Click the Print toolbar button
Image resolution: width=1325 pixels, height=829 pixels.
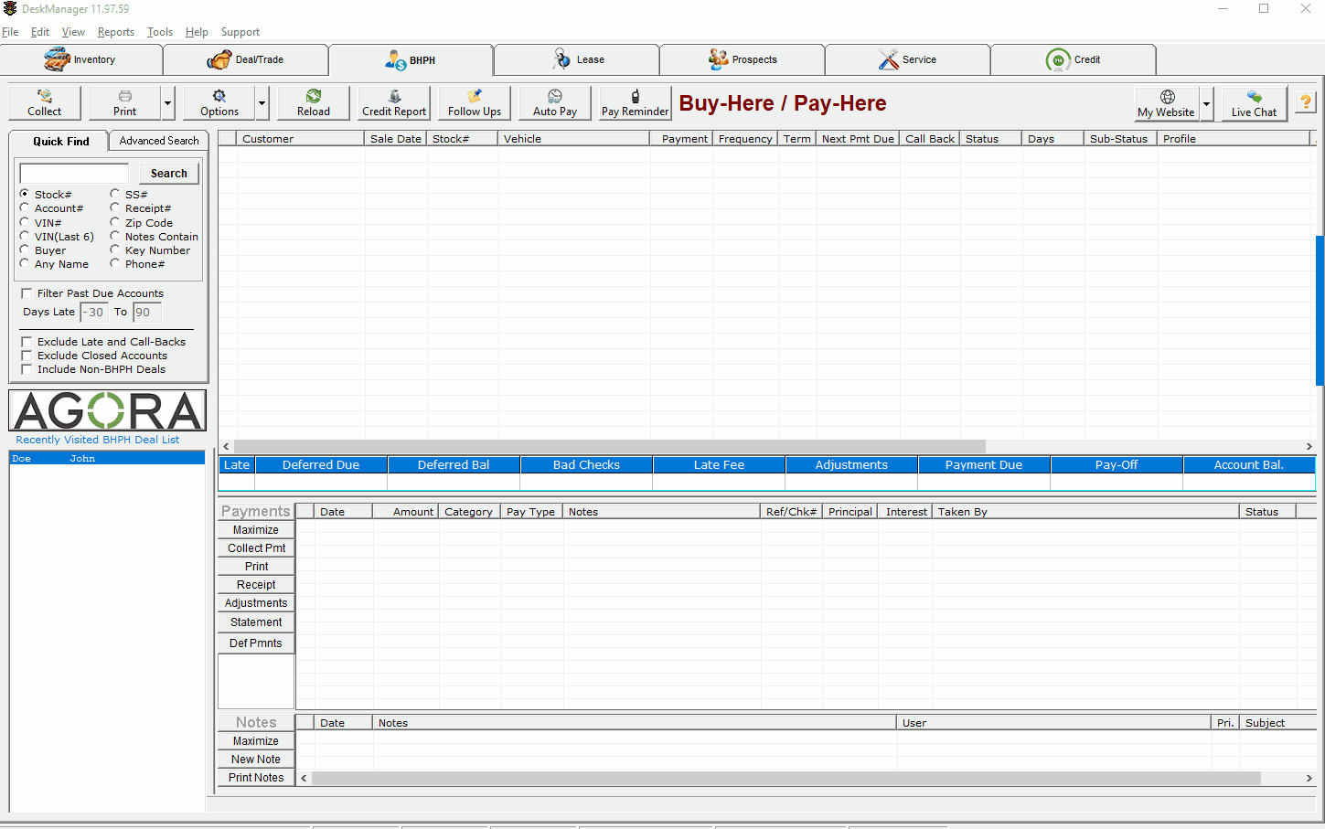(x=125, y=102)
